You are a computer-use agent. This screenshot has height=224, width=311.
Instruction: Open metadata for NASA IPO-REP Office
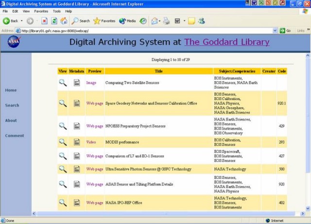(77, 203)
